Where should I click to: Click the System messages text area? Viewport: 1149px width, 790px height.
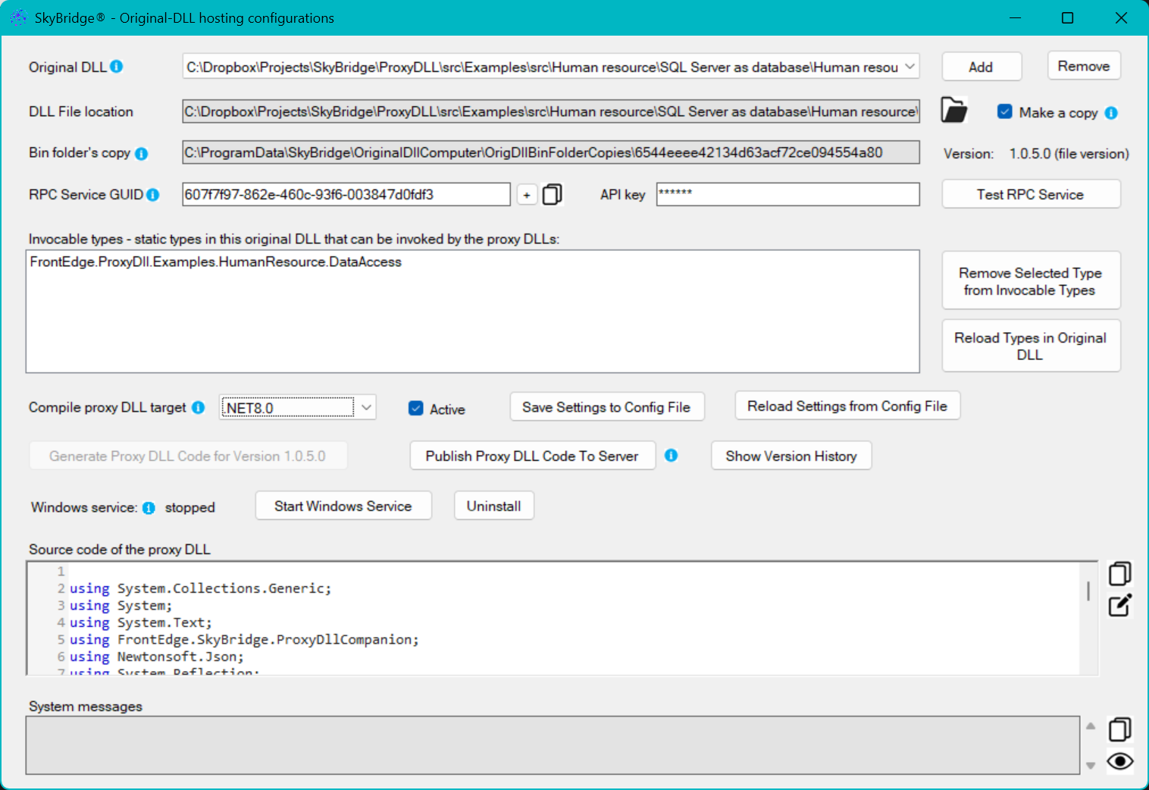click(x=553, y=745)
